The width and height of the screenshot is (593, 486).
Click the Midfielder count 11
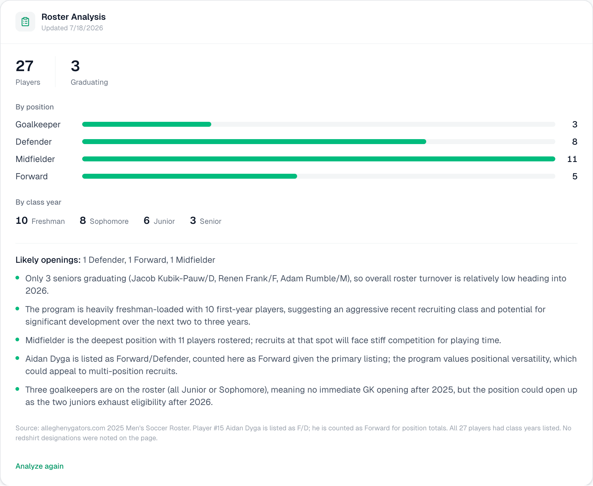tap(572, 159)
